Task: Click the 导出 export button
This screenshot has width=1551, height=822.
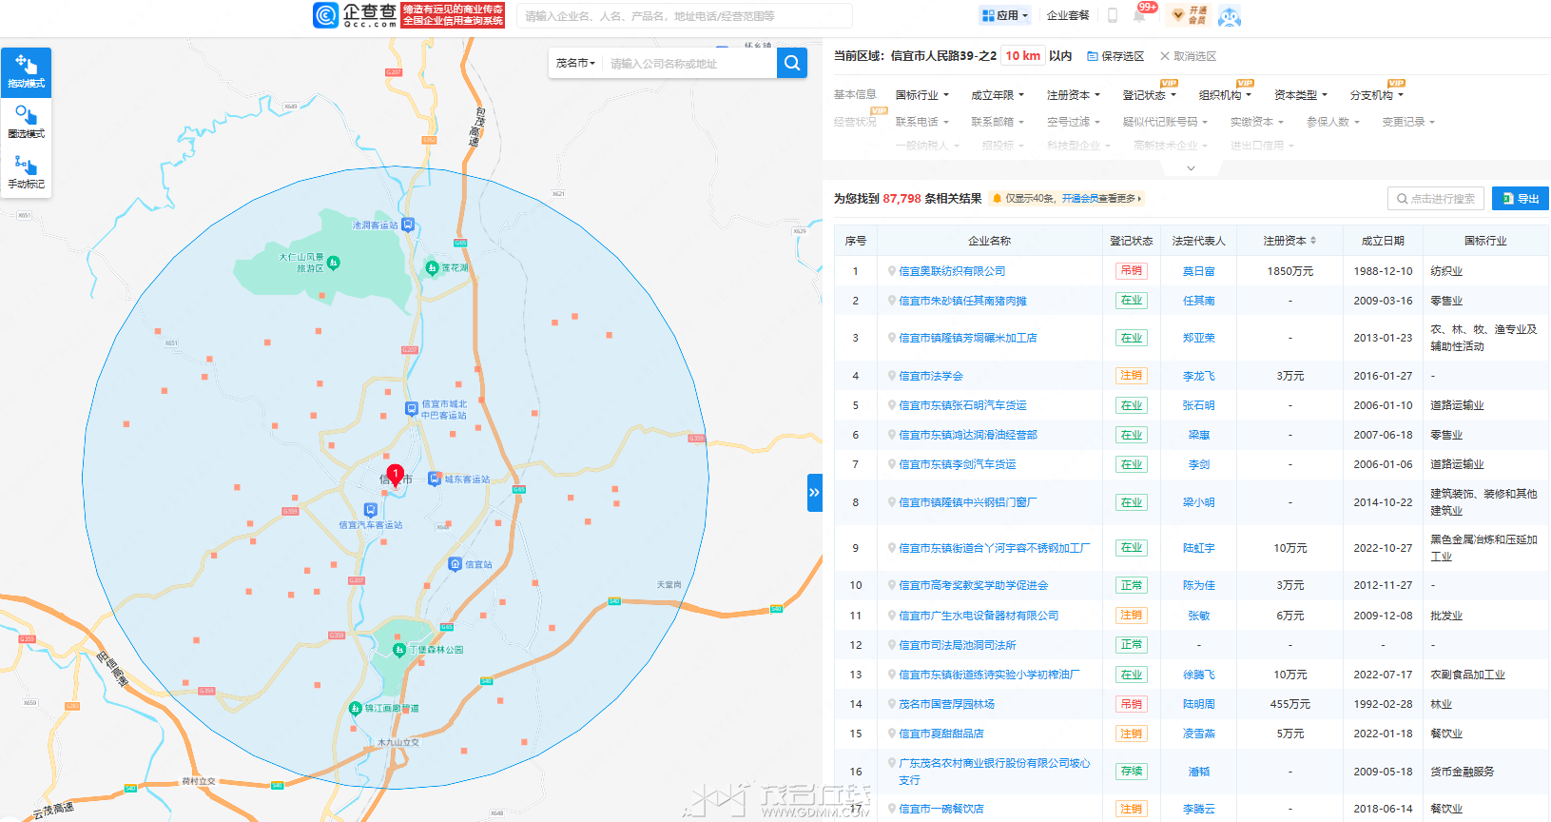Action: coord(1521,199)
